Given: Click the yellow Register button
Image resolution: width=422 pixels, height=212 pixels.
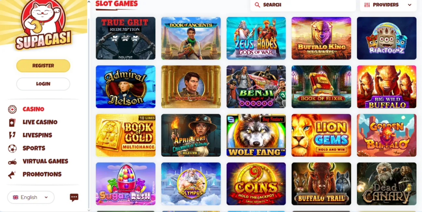Looking at the screenshot, I should click(43, 66).
